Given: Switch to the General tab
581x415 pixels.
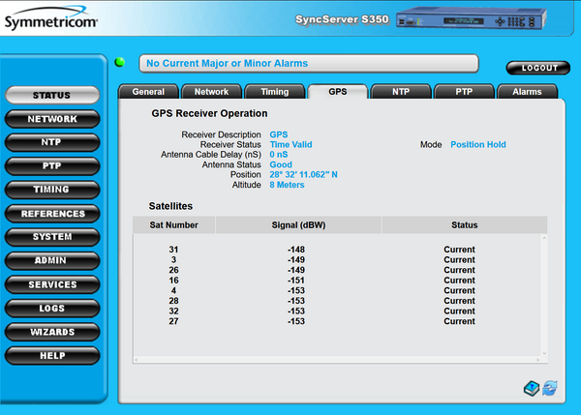Looking at the screenshot, I should [148, 92].
